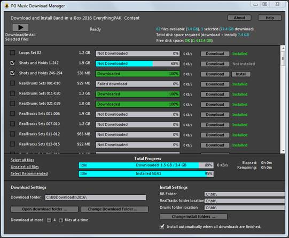Click Download for RealDrums Sets 011-020
Image resolution: width=289 pixels, height=238 pixels.
pos(215,94)
